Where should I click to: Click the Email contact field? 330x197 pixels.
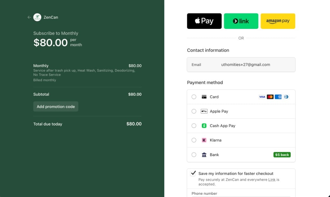[x=241, y=64]
